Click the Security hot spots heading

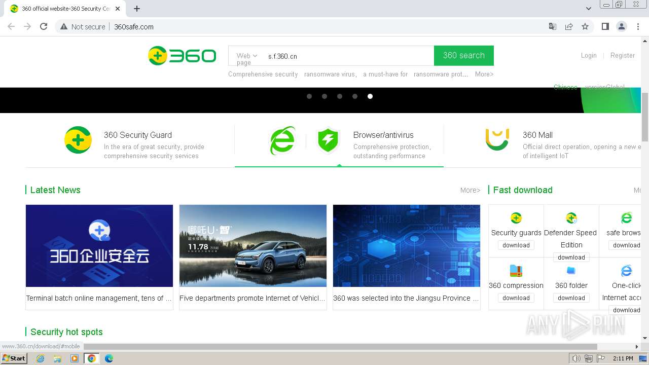66,332
